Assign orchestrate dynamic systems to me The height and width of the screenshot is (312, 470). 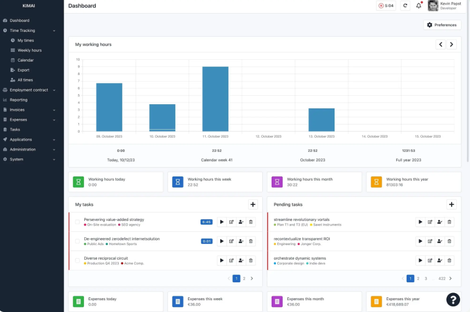pyautogui.click(x=440, y=261)
